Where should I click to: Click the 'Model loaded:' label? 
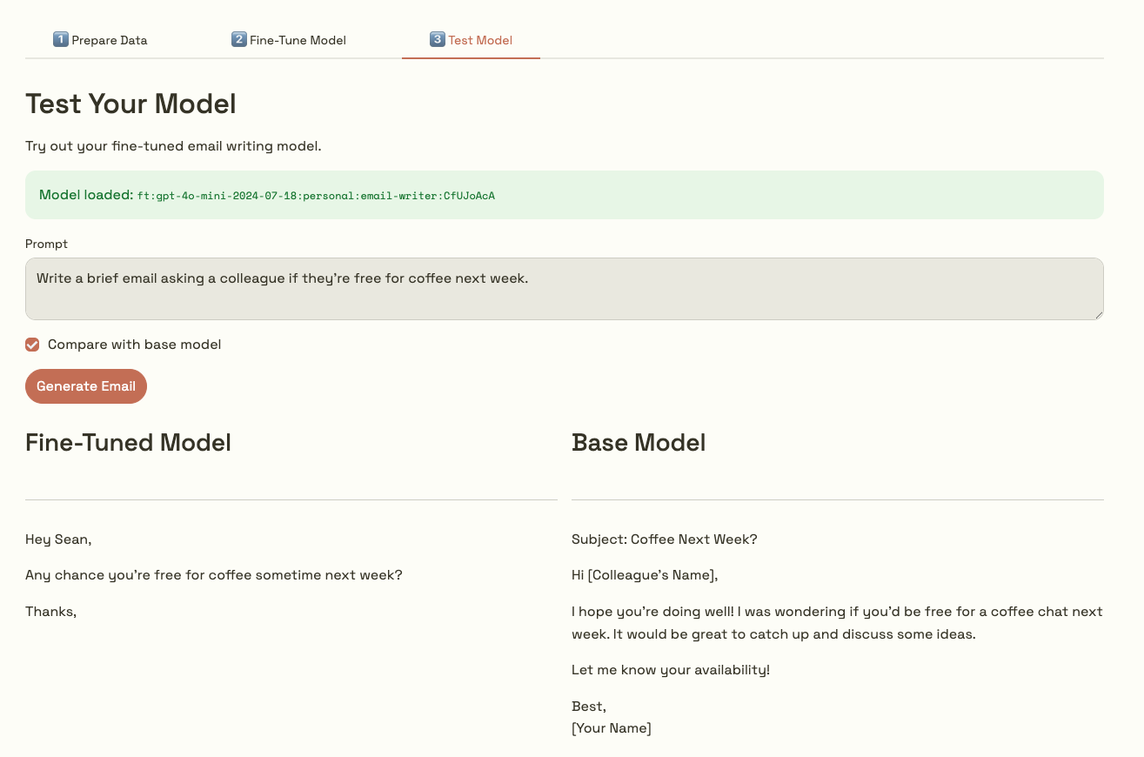click(x=86, y=195)
